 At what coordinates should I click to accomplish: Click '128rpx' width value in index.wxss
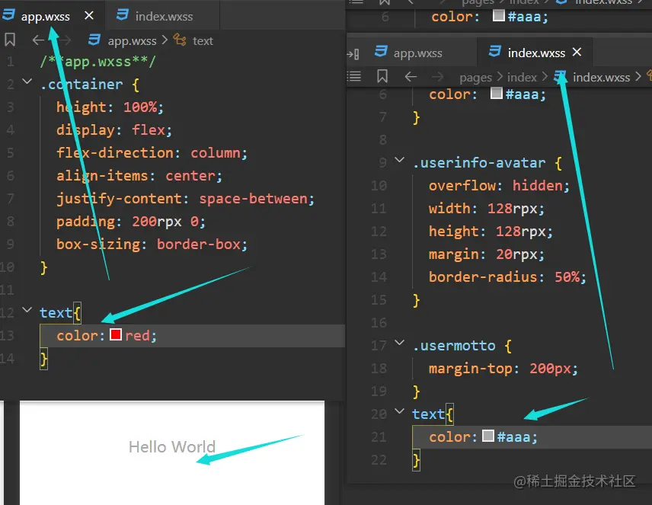click(512, 209)
